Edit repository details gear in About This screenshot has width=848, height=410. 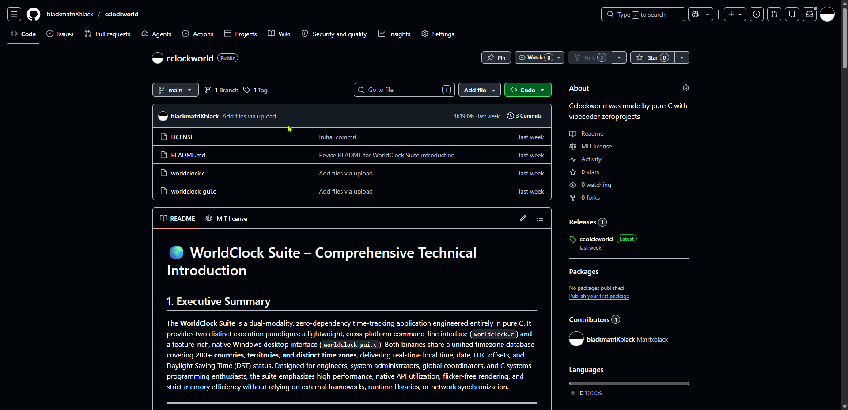point(685,88)
